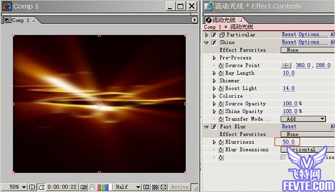The width and height of the screenshot is (335, 192).
Task: Enable the Blur Dimensions stopwatch
Action: click(x=221, y=150)
